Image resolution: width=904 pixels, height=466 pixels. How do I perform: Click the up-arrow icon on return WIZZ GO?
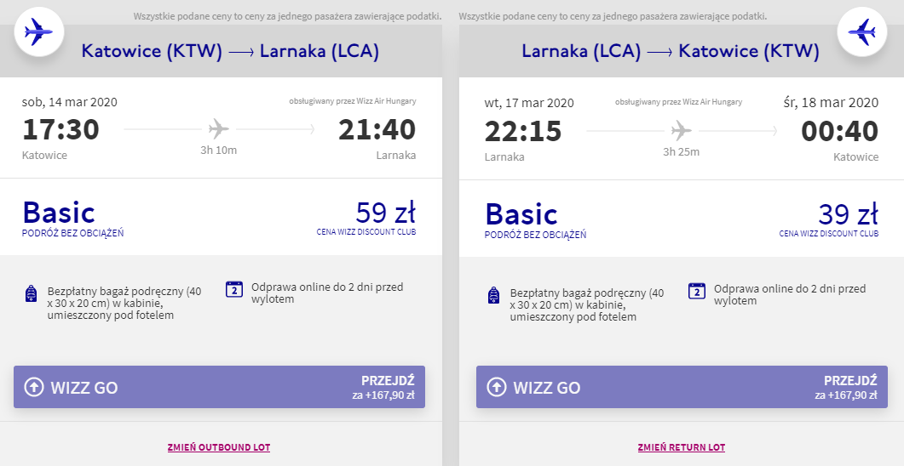(497, 388)
